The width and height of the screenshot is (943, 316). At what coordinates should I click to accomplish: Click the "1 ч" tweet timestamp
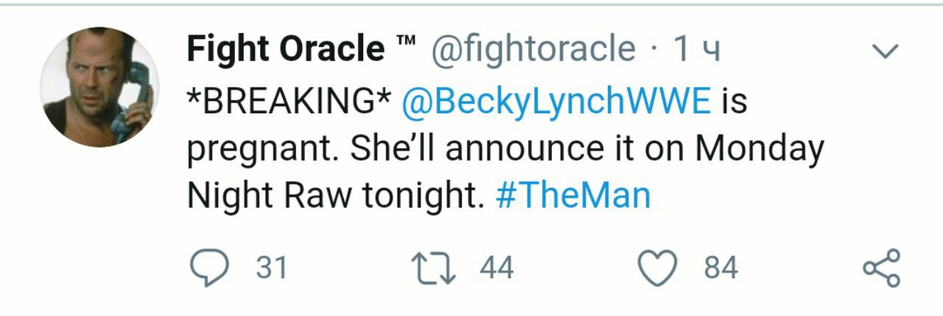pos(696,49)
